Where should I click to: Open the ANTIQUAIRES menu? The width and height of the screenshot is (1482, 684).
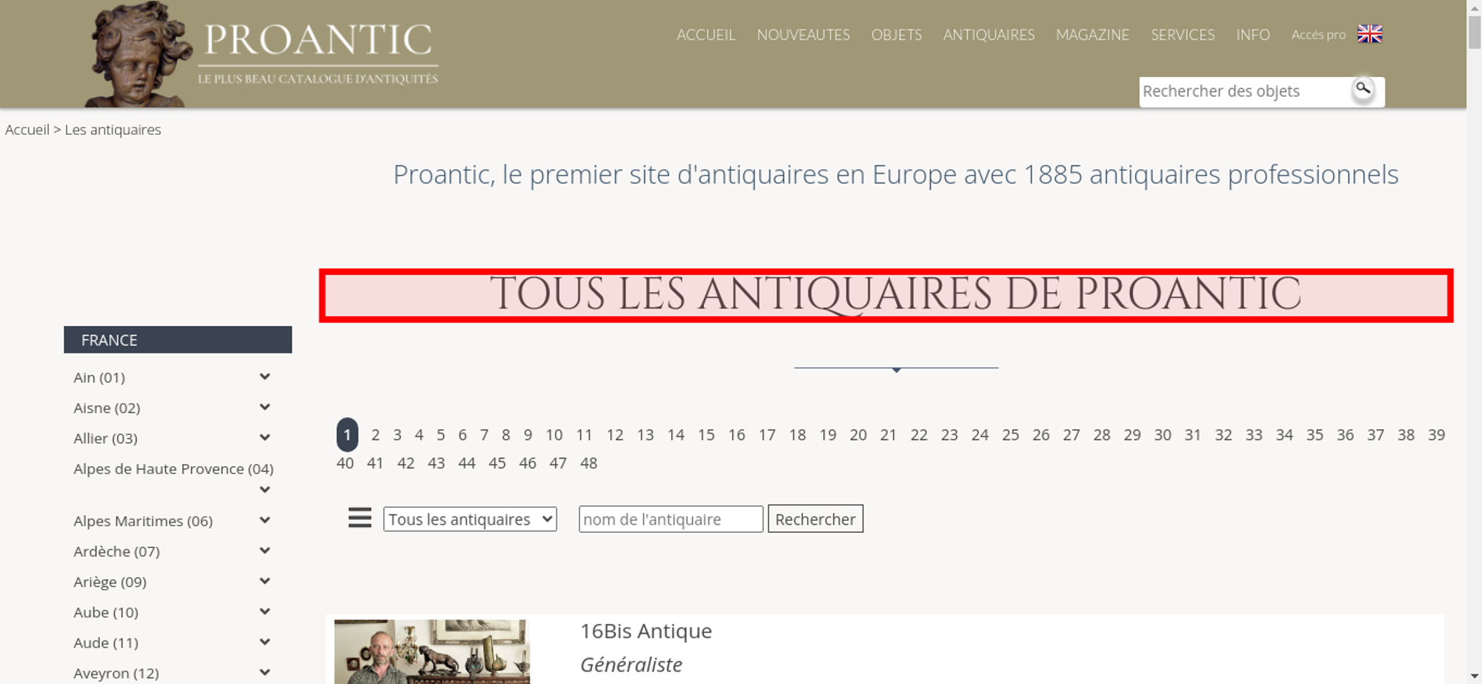(x=988, y=35)
